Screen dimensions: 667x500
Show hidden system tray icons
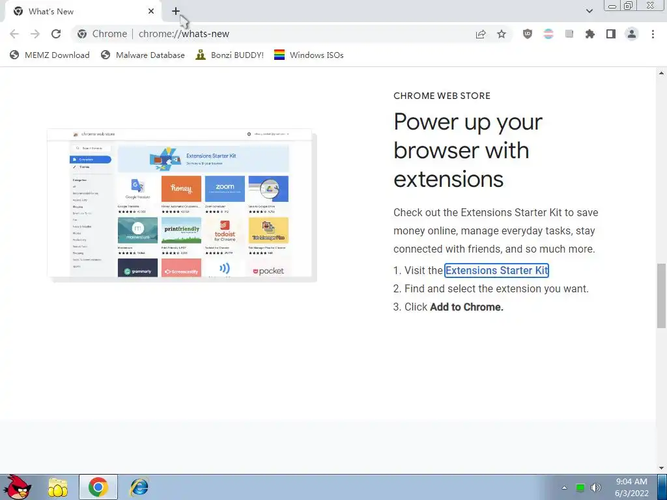coord(564,488)
